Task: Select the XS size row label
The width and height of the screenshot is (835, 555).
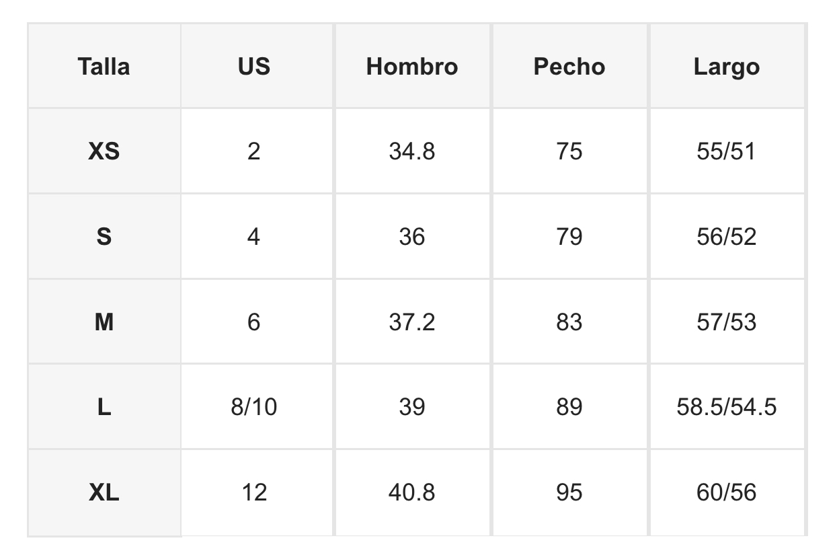Action: point(104,151)
